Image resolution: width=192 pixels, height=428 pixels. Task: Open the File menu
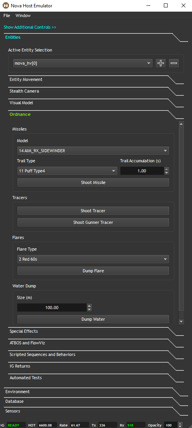pos(7,15)
